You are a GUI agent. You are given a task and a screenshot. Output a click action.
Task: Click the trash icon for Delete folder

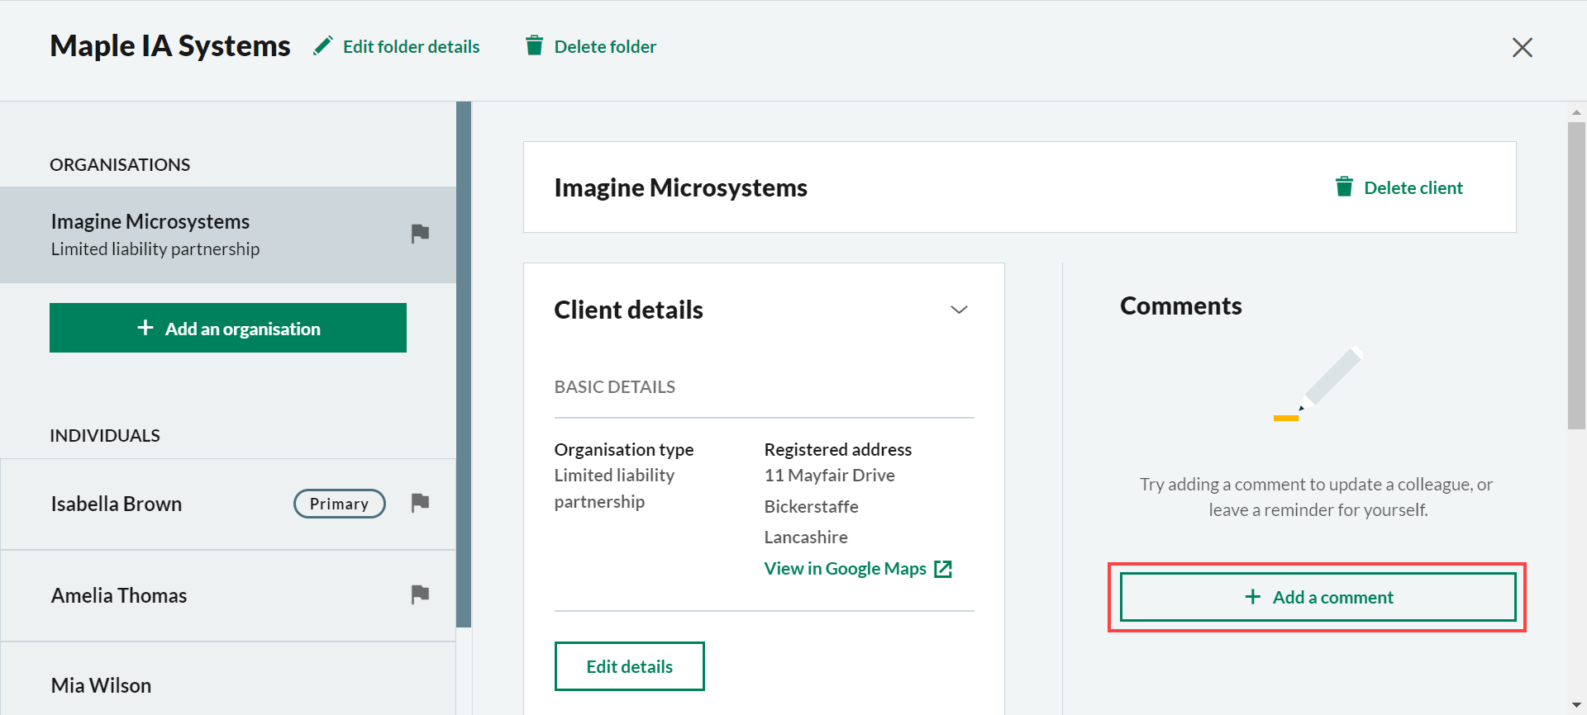(x=535, y=46)
